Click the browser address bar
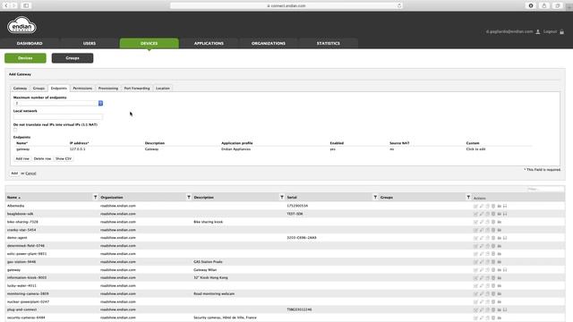Screen dimensions: 573x322 click(286, 5)
